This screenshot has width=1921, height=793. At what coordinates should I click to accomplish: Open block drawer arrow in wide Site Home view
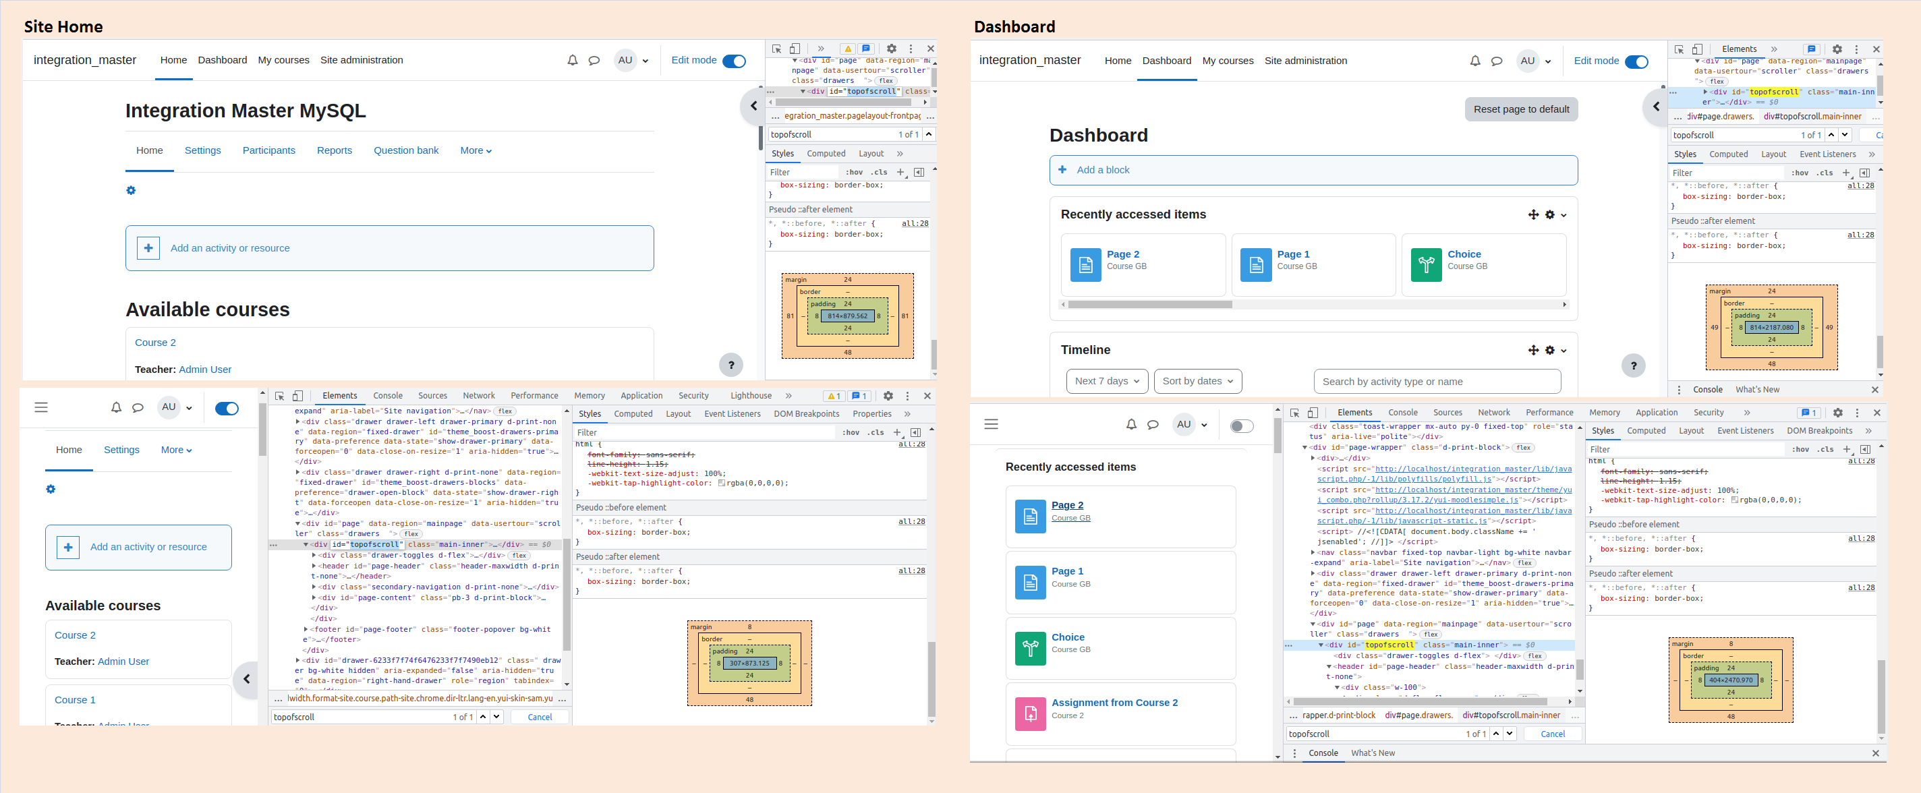click(x=753, y=106)
